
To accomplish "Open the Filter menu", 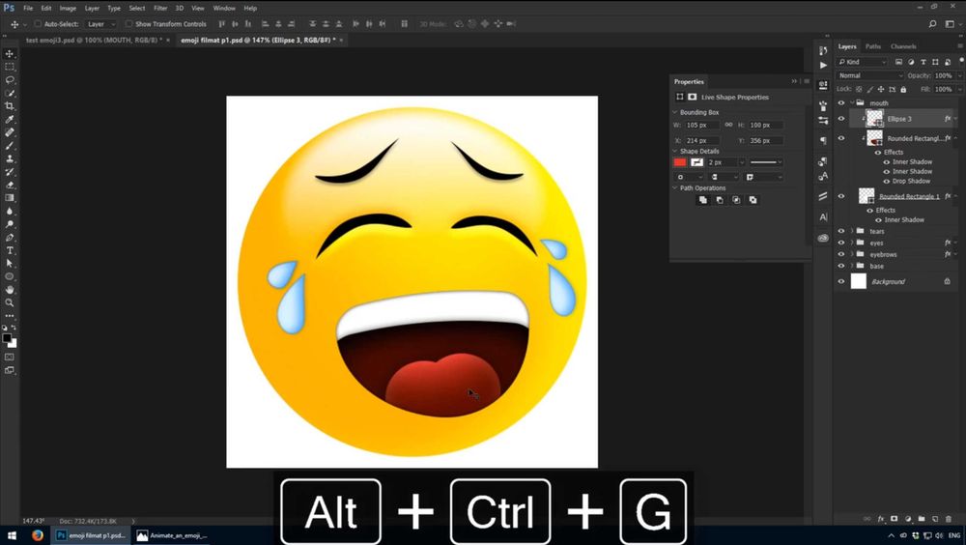I will click(x=160, y=8).
